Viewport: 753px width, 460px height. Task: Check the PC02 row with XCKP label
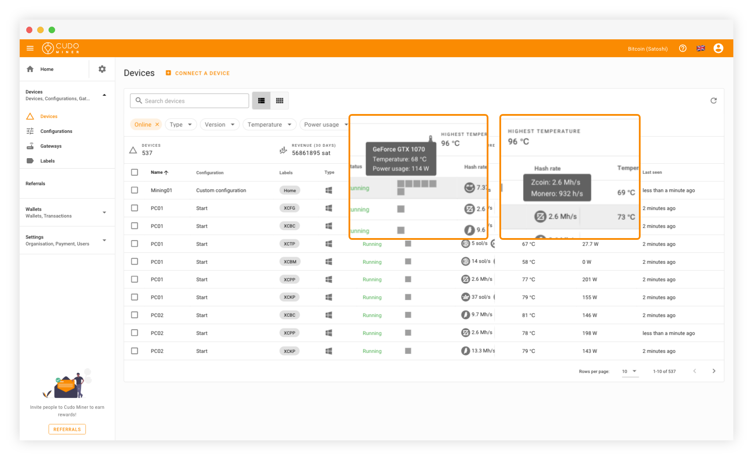click(x=134, y=350)
